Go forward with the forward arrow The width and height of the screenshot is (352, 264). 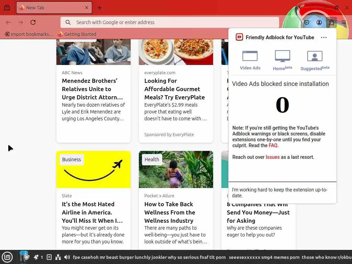[21, 22]
